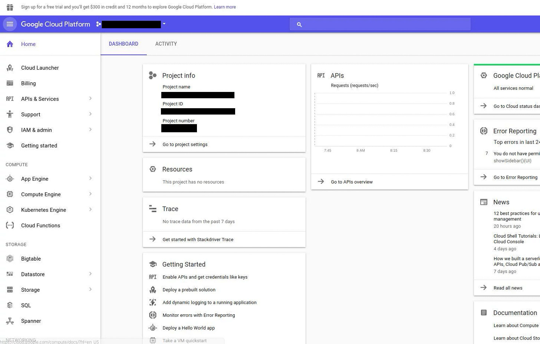Select the Kubernetes Engine icon

tap(10, 210)
